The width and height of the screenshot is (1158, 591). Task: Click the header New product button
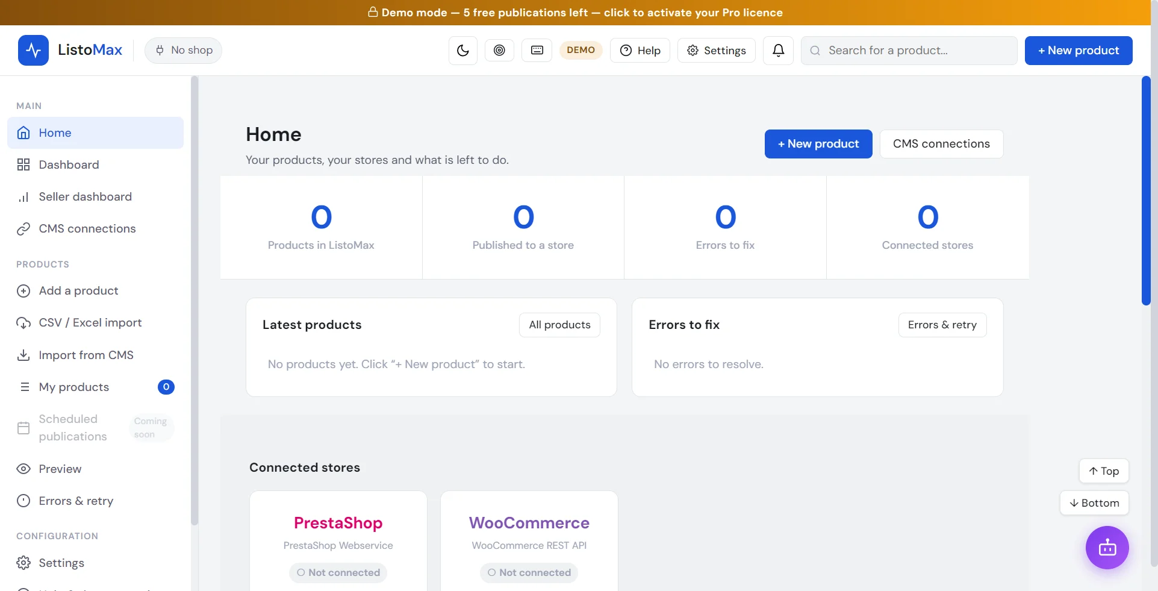[x=1079, y=51]
